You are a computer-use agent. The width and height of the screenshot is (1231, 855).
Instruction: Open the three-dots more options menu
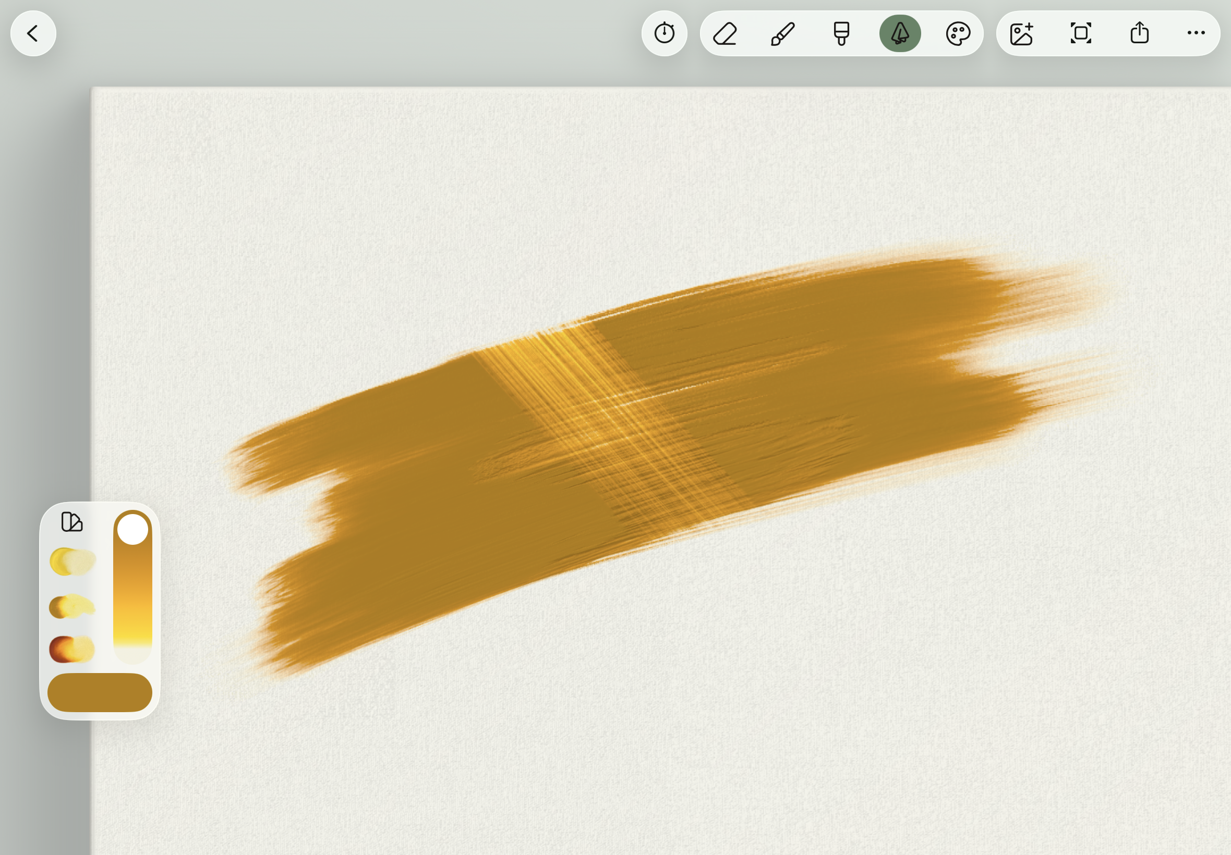(1196, 33)
